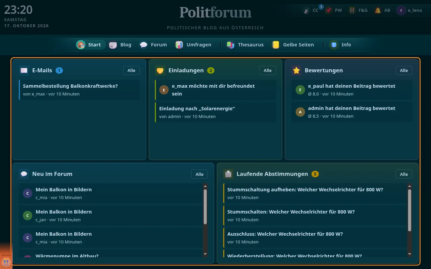Open c_jan's post "Mein Balkon in Bildern"
Screen dimensions: 431x269
(x=111, y=216)
